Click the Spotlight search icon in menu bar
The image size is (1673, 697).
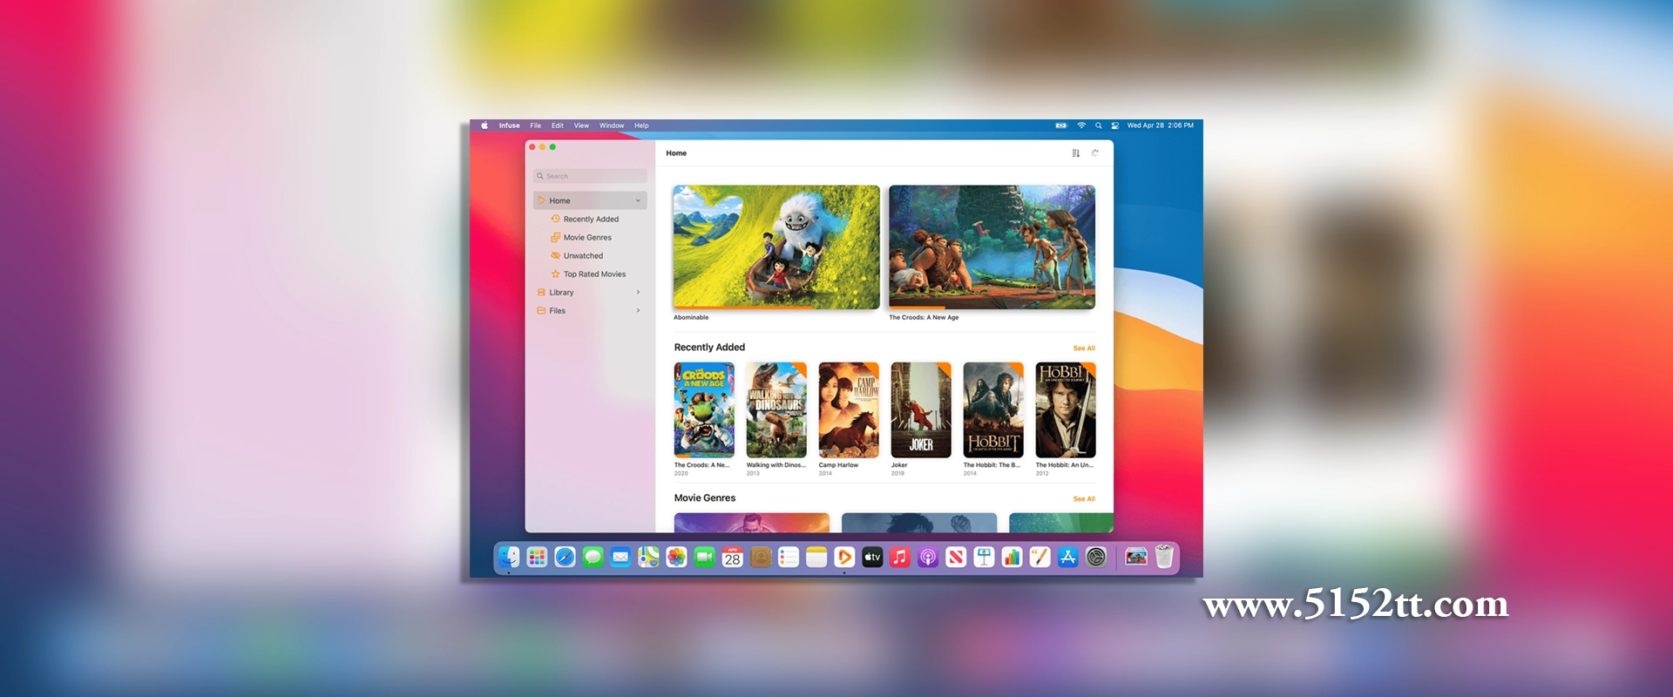click(x=1098, y=125)
